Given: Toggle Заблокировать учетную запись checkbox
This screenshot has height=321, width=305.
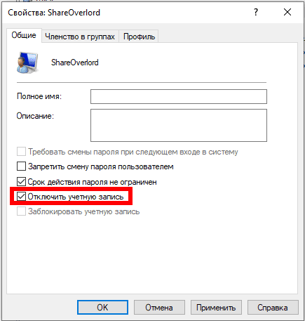Looking at the screenshot, I should tap(21, 211).
